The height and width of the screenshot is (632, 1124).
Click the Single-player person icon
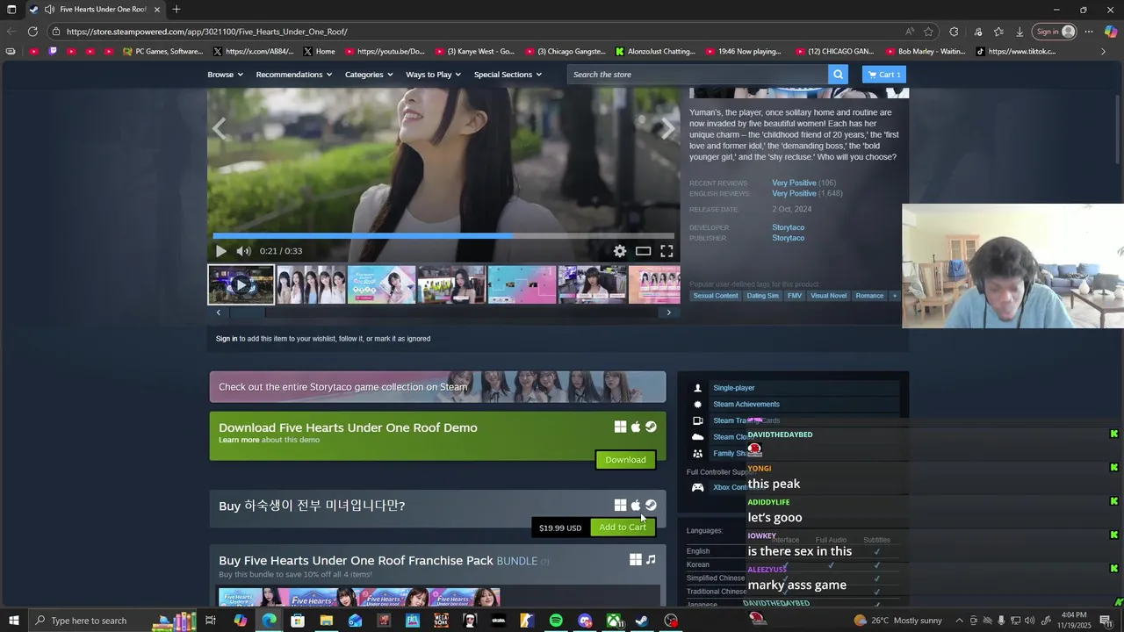coord(698,388)
